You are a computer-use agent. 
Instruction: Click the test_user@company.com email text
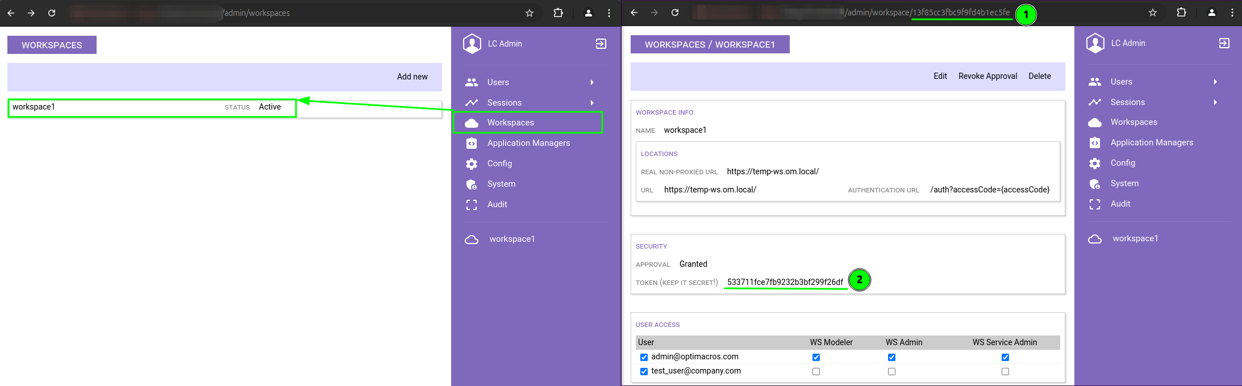(696, 371)
